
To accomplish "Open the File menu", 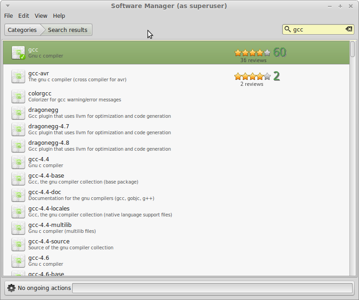I will click(9, 16).
